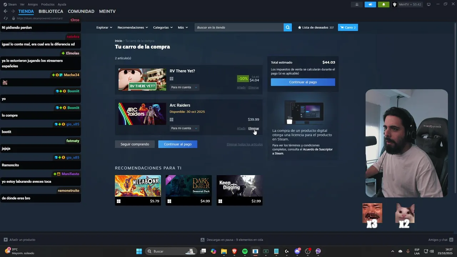Open the MeinTV account dropdown
This screenshot has width=457, height=257.
407,4
